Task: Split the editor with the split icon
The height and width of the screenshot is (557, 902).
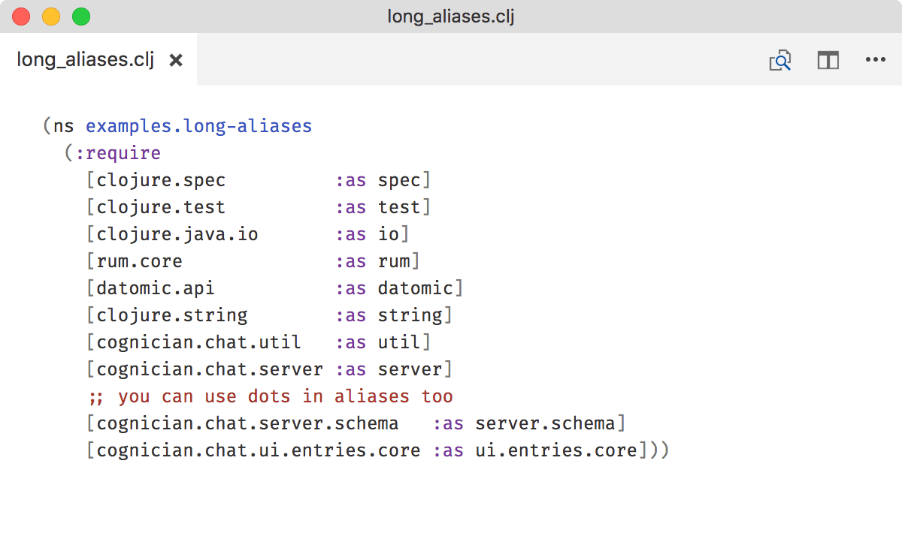Action: (828, 60)
